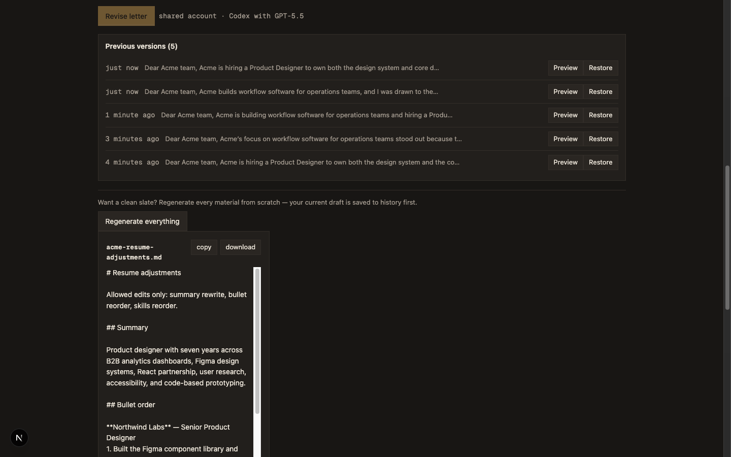The width and height of the screenshot is (731, 457).
Task: Restore the 'Acme builds workflow software' version
Action: [601, 92]
